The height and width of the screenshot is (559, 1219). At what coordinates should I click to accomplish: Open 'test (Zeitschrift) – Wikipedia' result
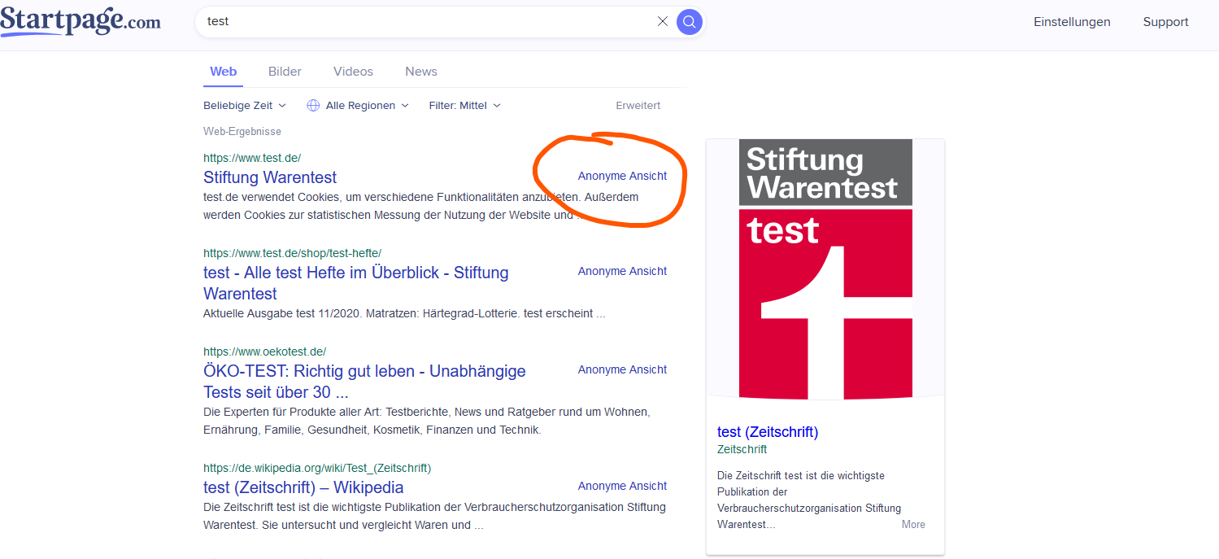[x=303, y=487]
